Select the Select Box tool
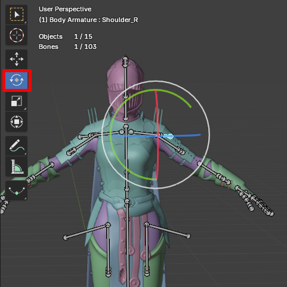The height and width of the screenshot is (287, 287). click(17, 14)
